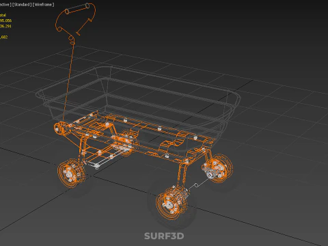Select the nearest front wagon wheel
Viewport: 328px width, 246px height.
click(172, 203)
